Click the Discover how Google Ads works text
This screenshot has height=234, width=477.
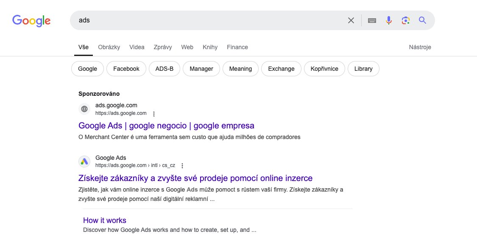[170, 230]
